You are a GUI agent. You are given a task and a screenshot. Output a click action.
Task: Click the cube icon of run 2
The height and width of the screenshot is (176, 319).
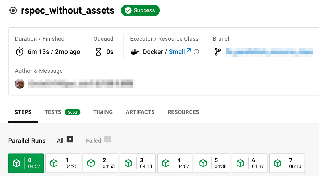[91, 163]
